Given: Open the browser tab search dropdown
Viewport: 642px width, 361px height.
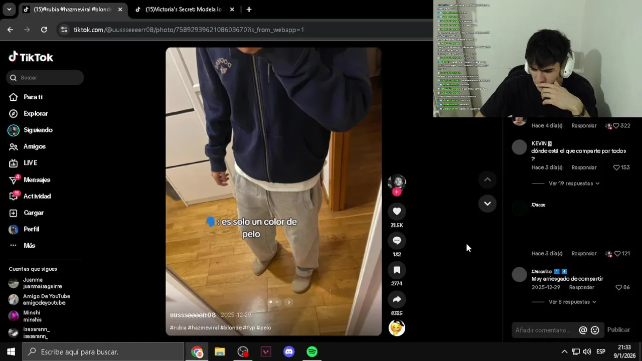Looking at the screenshot, I should tap(9, 10).
